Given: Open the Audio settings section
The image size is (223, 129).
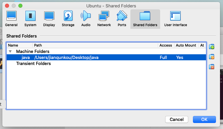Looking at the screenshot, I should [x=86, y=19].
